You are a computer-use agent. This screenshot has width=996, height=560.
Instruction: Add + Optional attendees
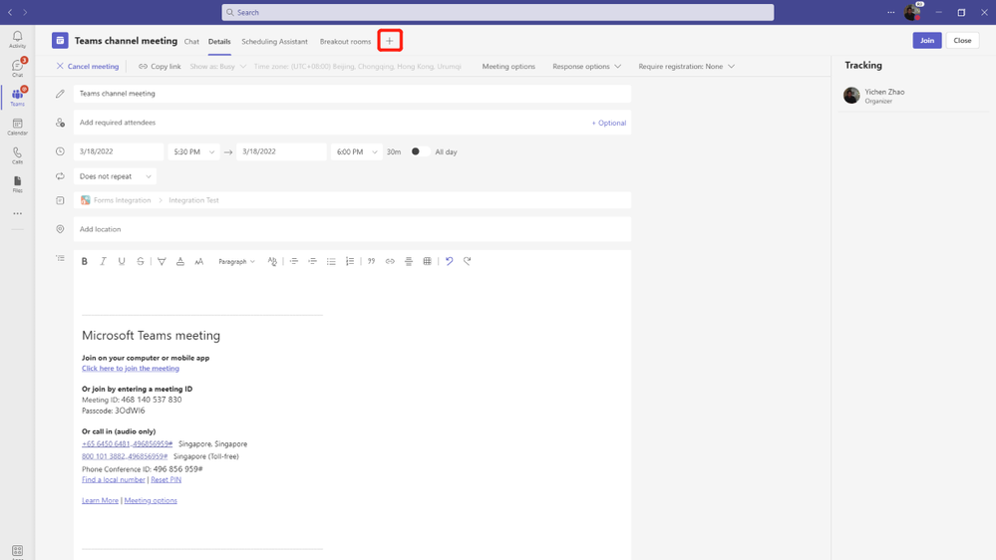(x=608, y=123)
